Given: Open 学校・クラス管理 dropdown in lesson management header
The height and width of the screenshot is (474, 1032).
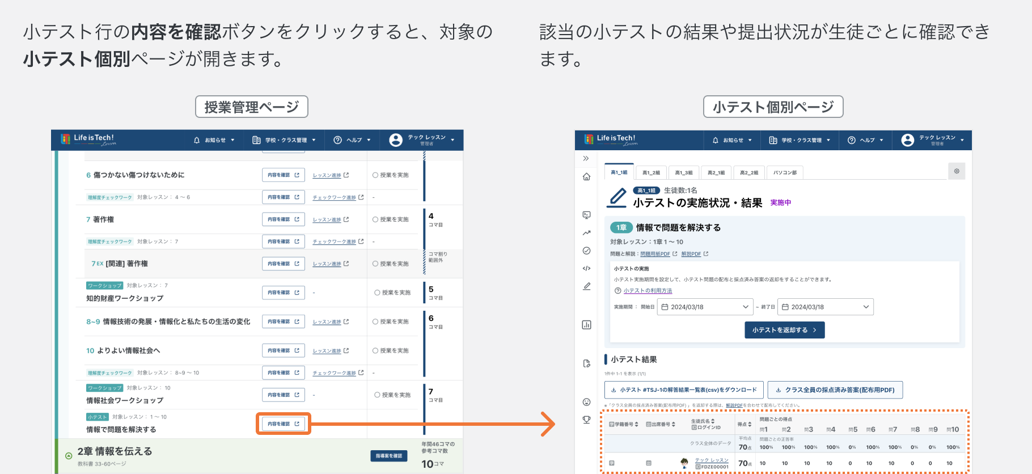Looking at the screenshot, I should 284,140.
